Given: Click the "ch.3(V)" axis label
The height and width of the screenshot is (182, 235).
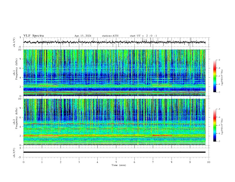Looking at the screenshot, I should point(14,153).
